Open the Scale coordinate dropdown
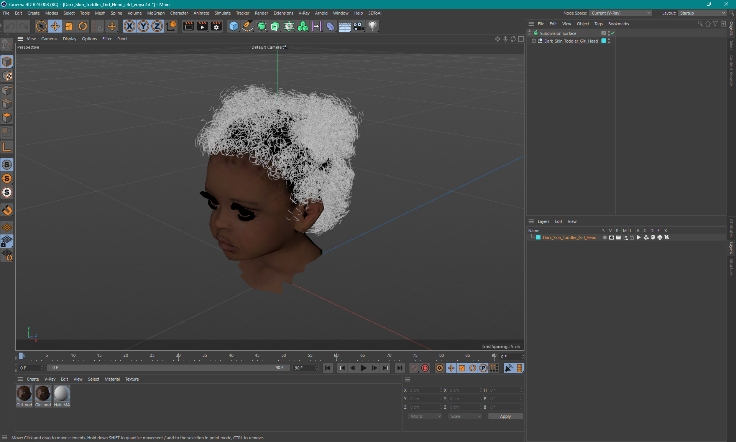The image size is (736, 442). (x=465, y=416)
